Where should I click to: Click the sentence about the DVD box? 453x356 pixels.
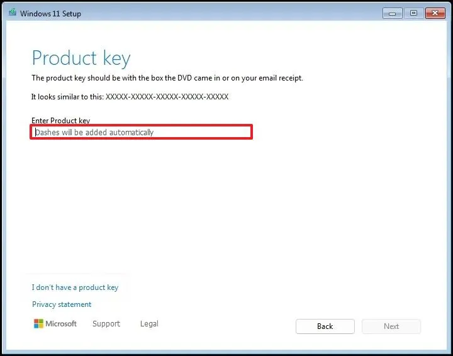pos(167,78)
